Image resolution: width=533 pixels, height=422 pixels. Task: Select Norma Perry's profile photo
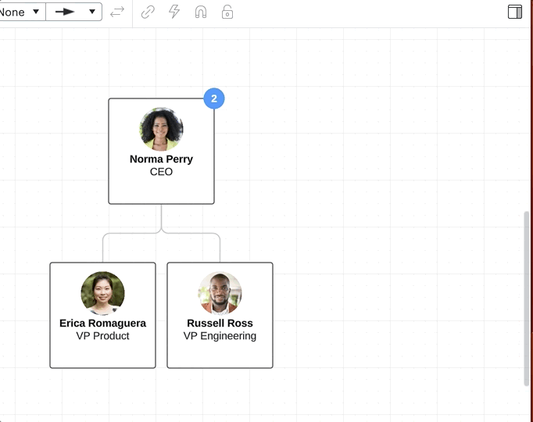(161, 129)
